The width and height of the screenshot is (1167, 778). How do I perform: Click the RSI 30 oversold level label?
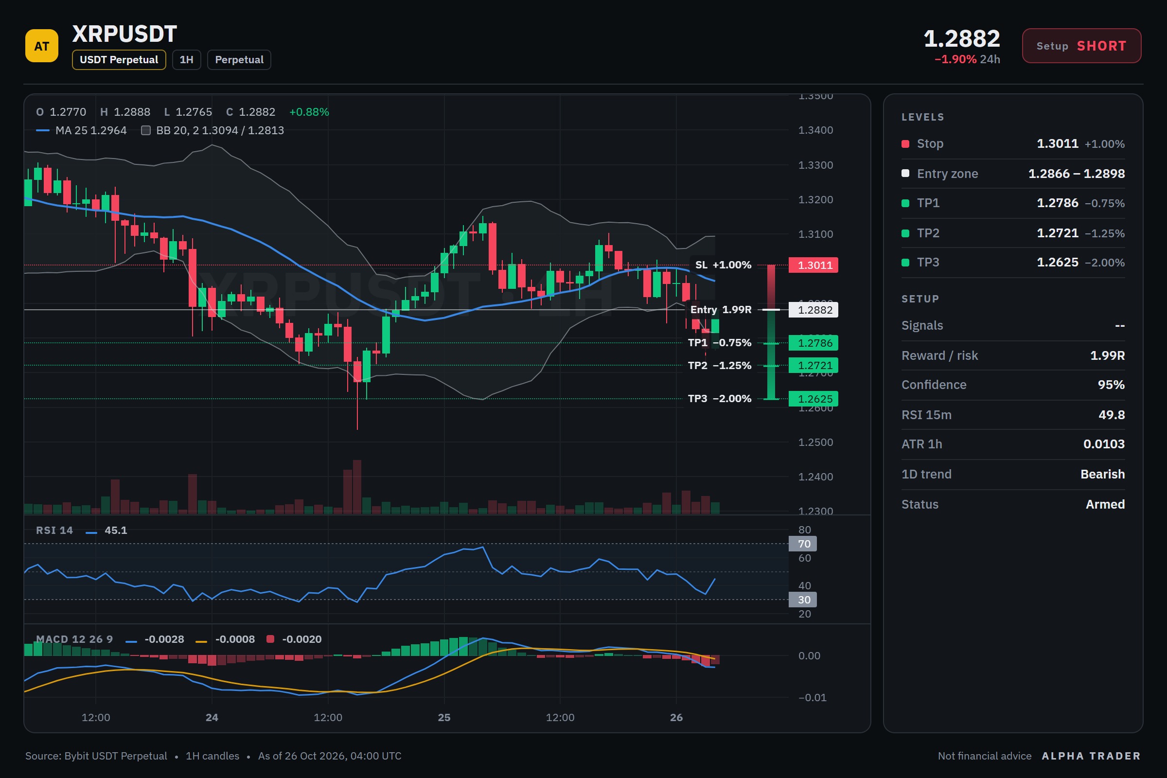point(802,600)
